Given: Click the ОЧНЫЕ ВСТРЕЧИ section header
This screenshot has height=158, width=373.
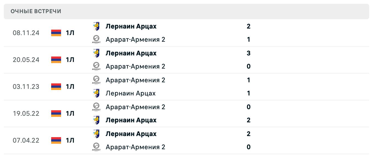Looking at the screenshot, I should click(x=35, y=11).
